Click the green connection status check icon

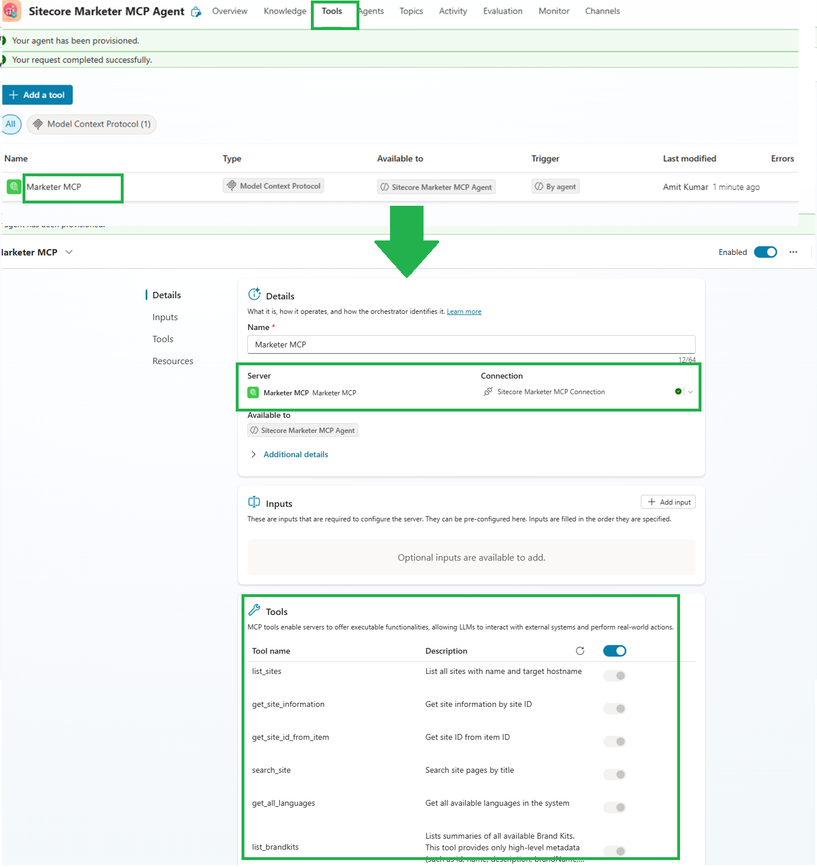(678, 391)
